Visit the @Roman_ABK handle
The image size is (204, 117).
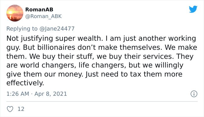pos(43,16)
